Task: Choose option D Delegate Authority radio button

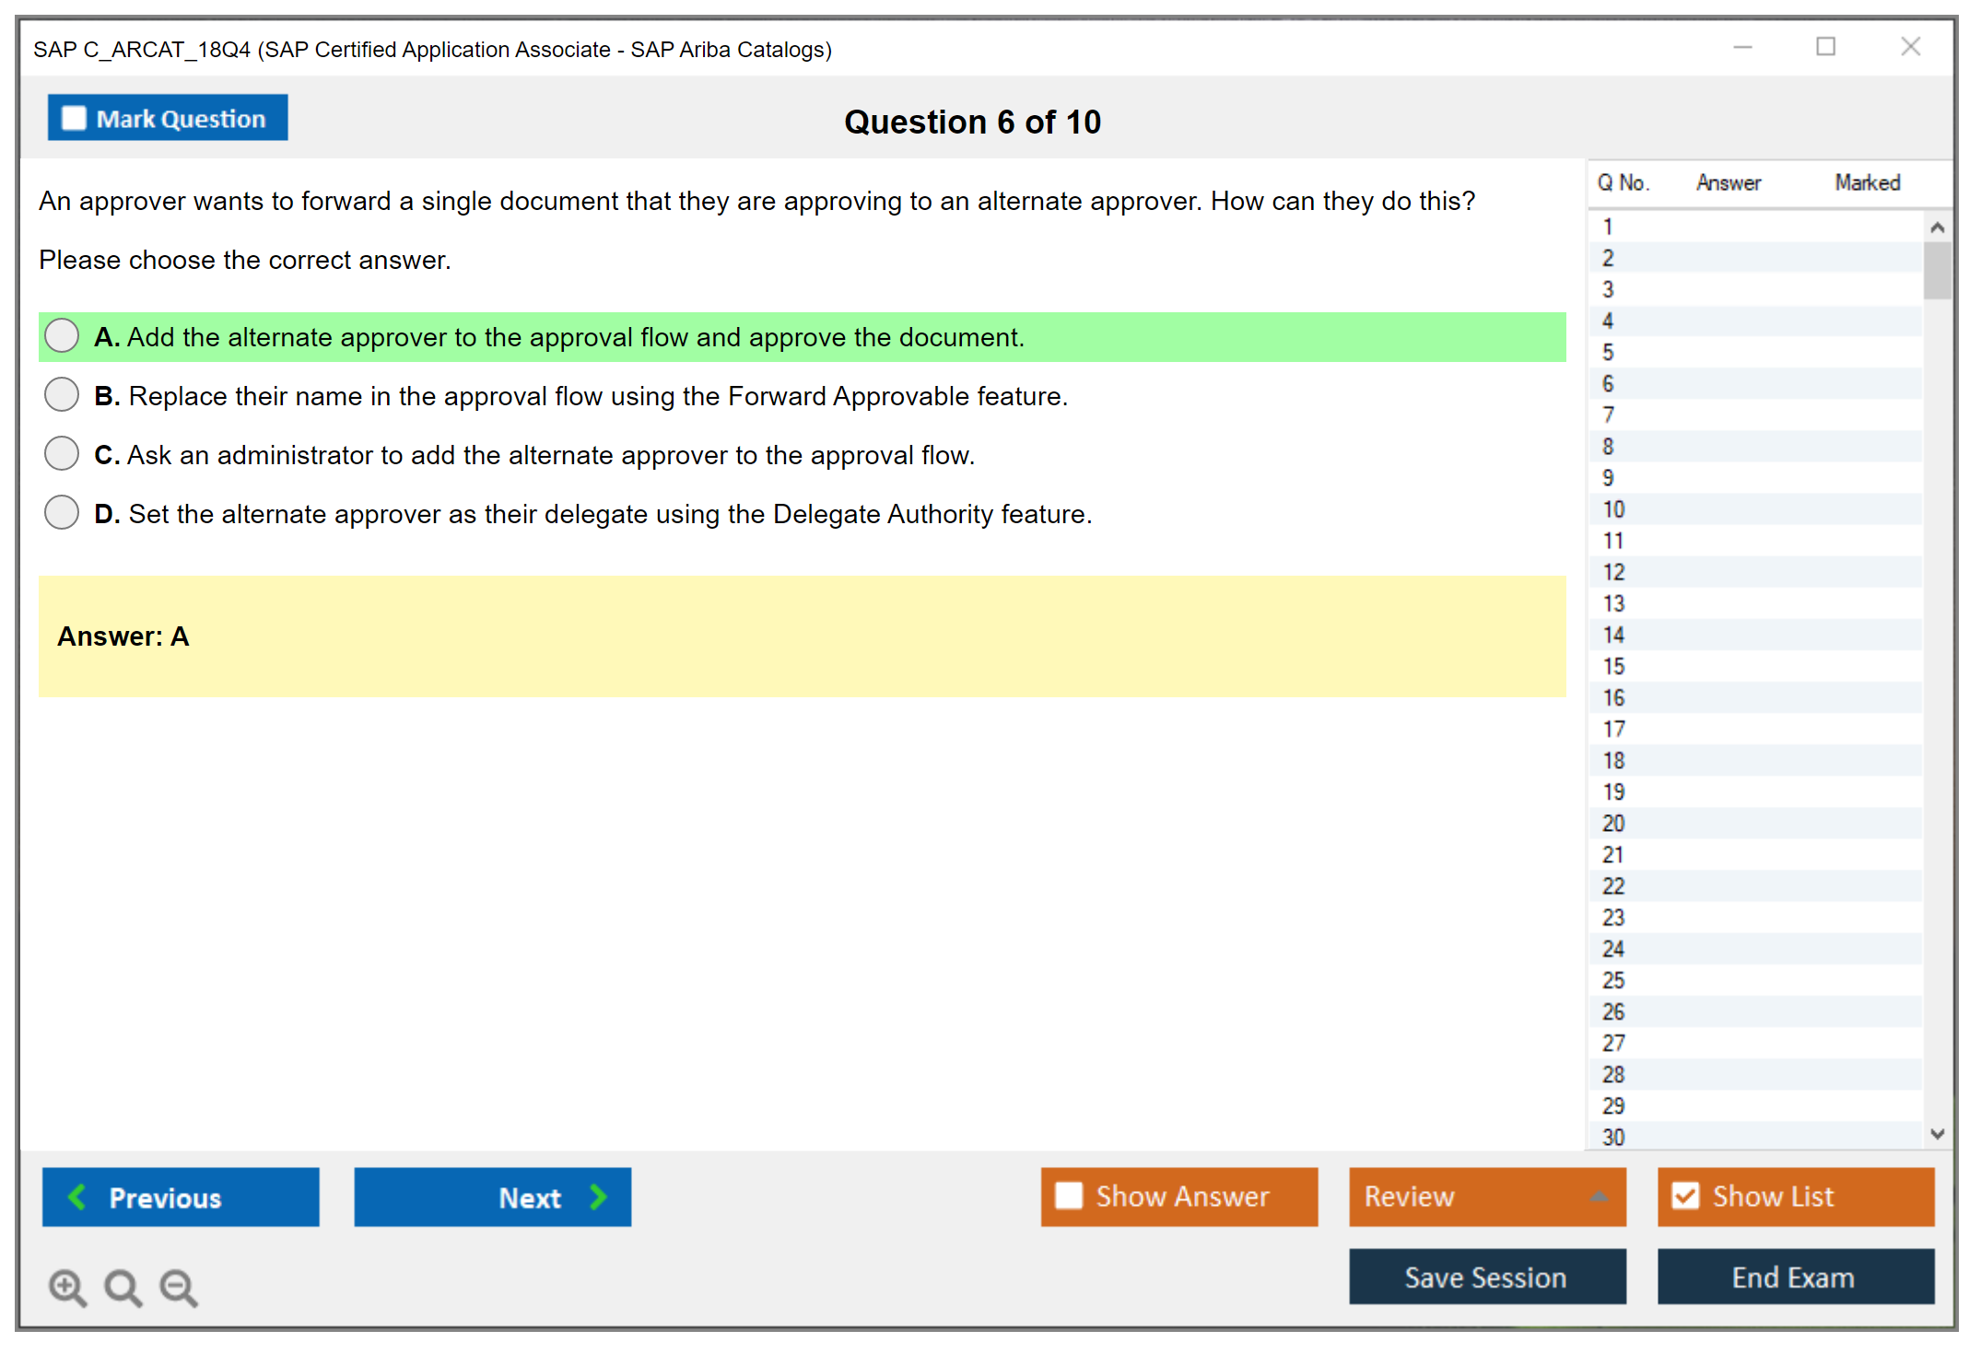Action: 62,513
